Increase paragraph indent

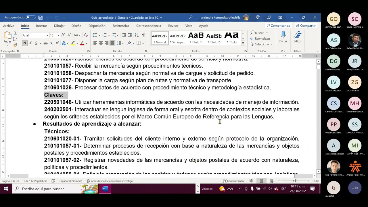coord(130,35)
